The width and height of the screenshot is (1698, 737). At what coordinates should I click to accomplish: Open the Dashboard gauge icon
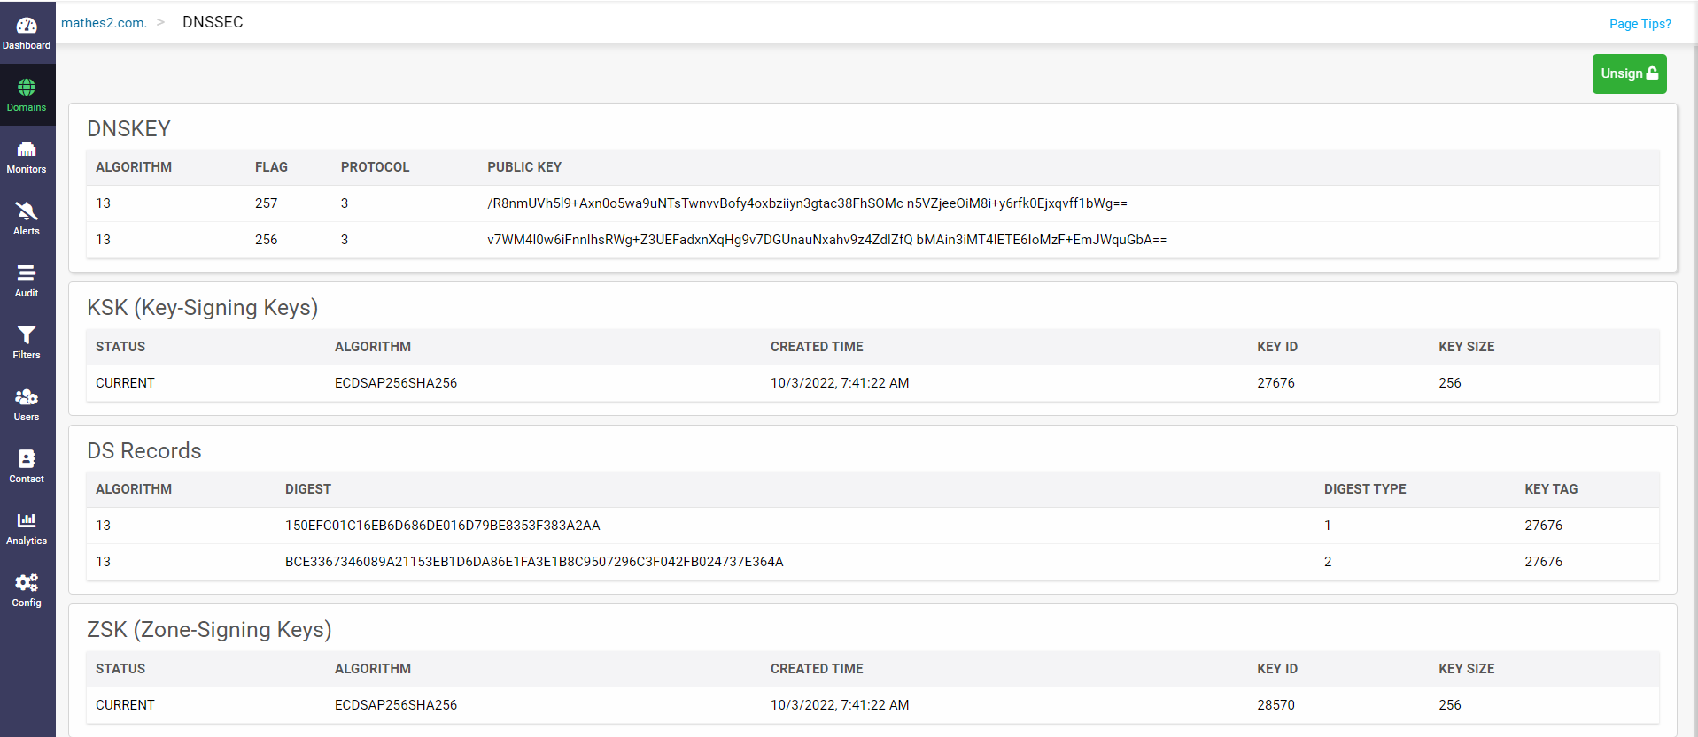(27, 26)
